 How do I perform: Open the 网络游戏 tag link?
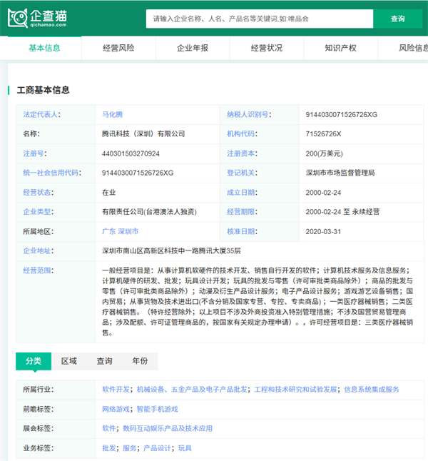(116, 409)
